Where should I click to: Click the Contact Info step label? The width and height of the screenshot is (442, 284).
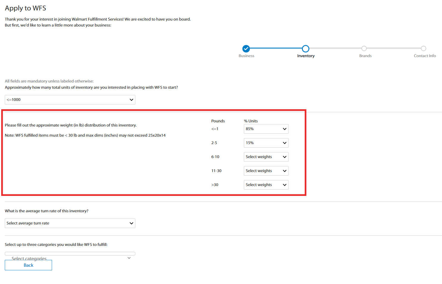(425, 56)
